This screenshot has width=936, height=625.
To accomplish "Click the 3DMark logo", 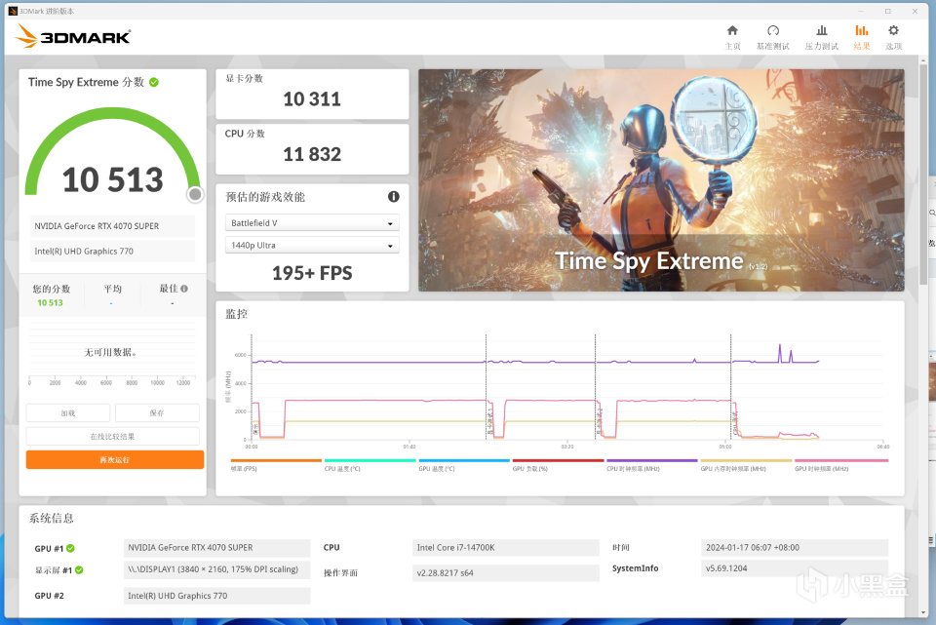I will click(73, 36).
